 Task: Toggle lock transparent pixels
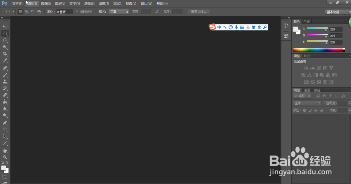pyautogui.click(x=304, y=111)
